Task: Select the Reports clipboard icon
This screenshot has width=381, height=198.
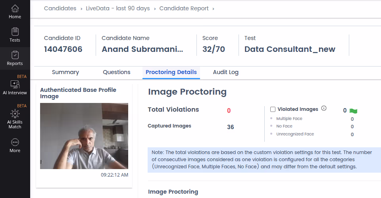Action: [15, 55]
